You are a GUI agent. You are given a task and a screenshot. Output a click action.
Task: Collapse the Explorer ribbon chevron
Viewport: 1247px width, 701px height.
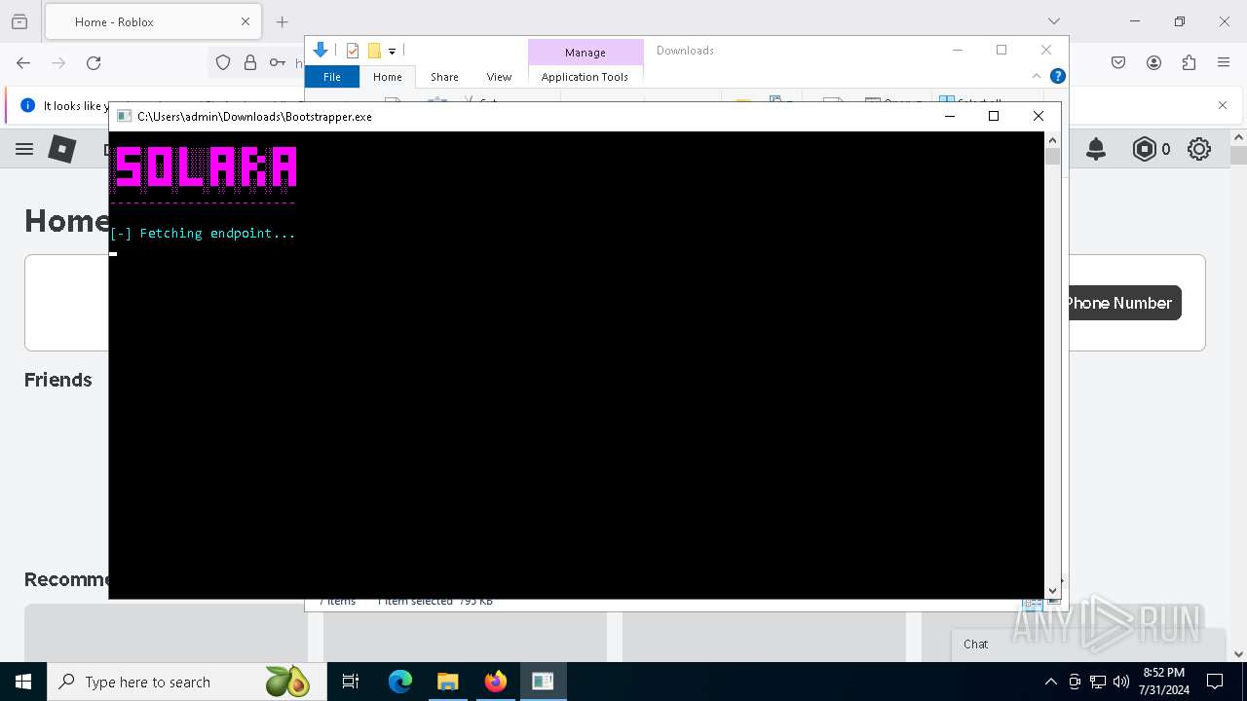pos(1037,76)
